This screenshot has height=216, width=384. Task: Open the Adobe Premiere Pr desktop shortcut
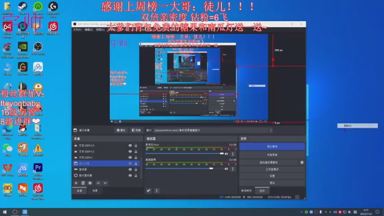pyautogui.click(x=38, y=171)
